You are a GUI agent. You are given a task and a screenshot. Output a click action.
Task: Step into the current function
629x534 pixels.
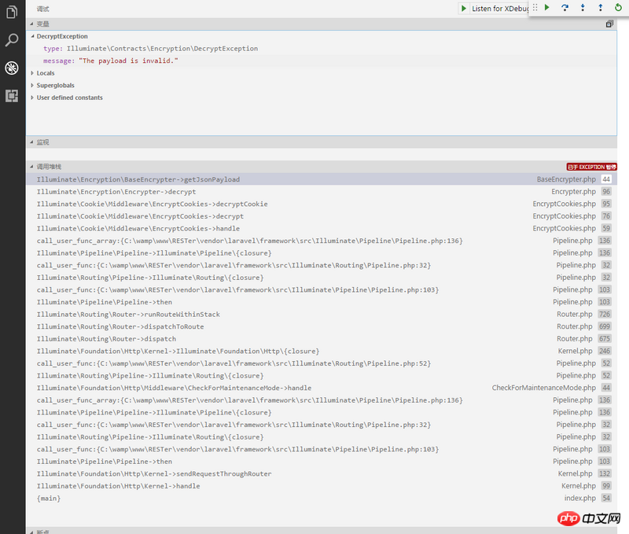pyautogui.click(x=583, y=8)
